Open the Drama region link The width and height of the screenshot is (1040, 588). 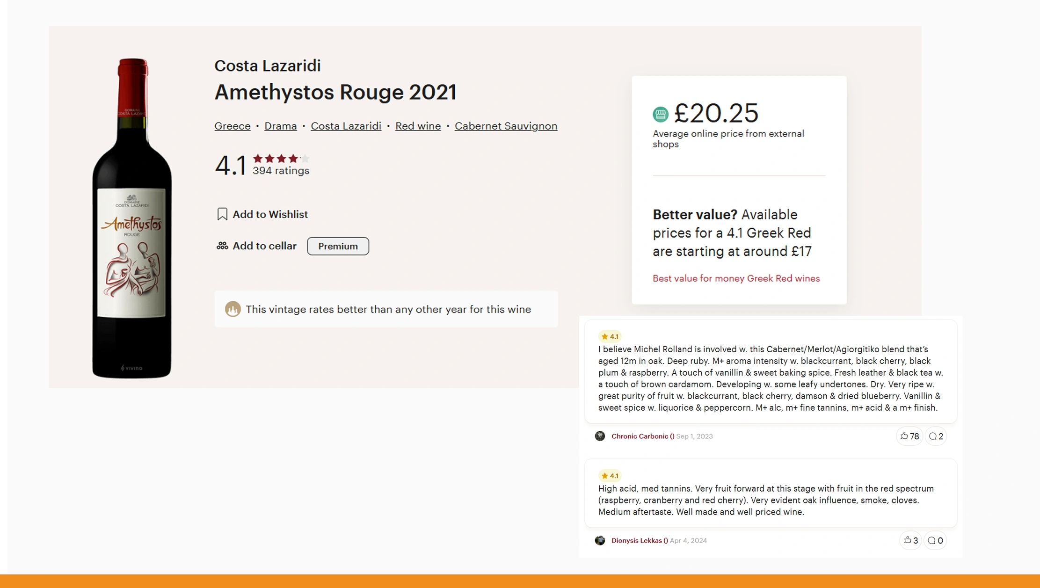pyautogui.click(x=280, y=126)
